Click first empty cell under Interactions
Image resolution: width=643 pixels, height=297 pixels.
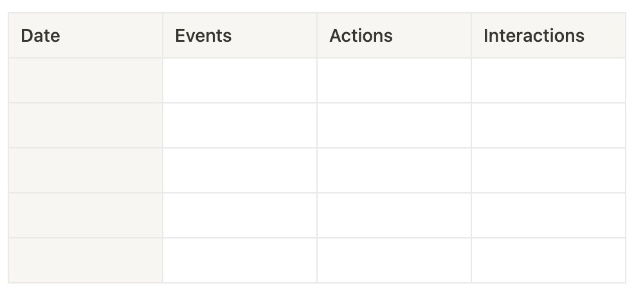[548, 80]
